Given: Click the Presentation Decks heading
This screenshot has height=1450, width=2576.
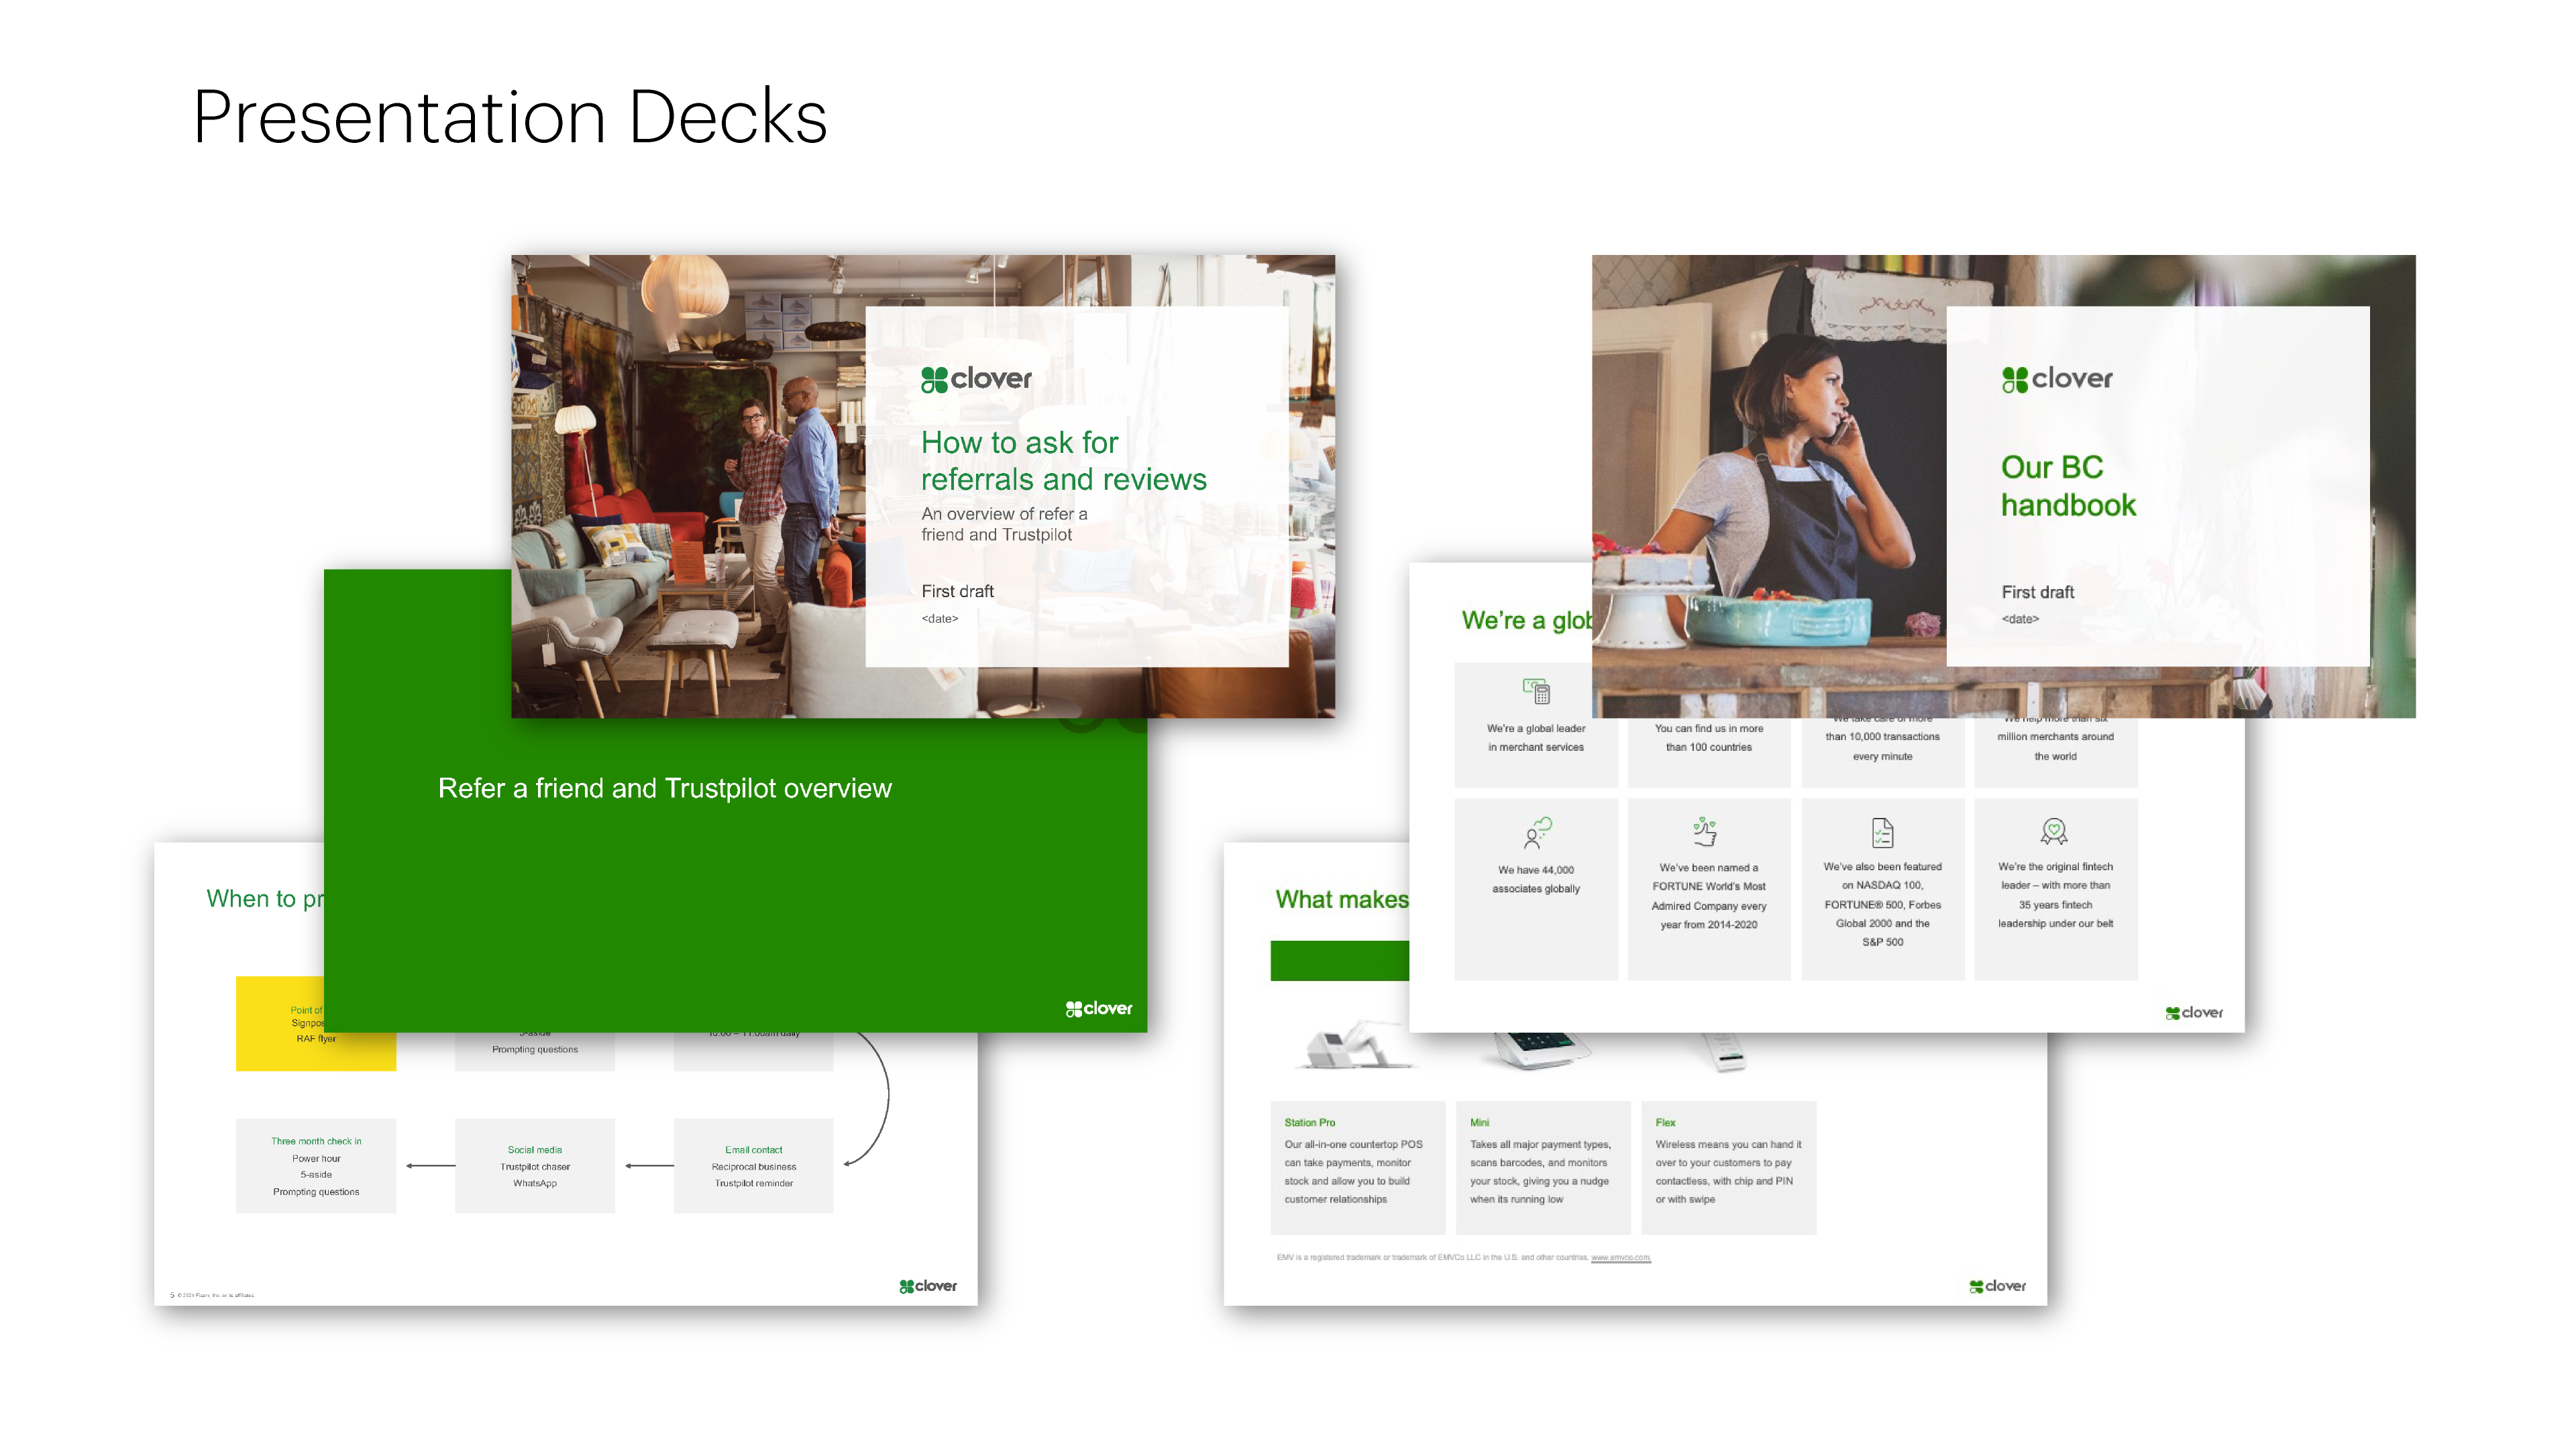Looking at the screenshot, I should (x=510, y=117).
